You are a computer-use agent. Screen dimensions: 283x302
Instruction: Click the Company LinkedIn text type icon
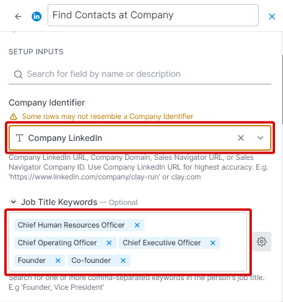pyautogui.click(x=20, y=138)
